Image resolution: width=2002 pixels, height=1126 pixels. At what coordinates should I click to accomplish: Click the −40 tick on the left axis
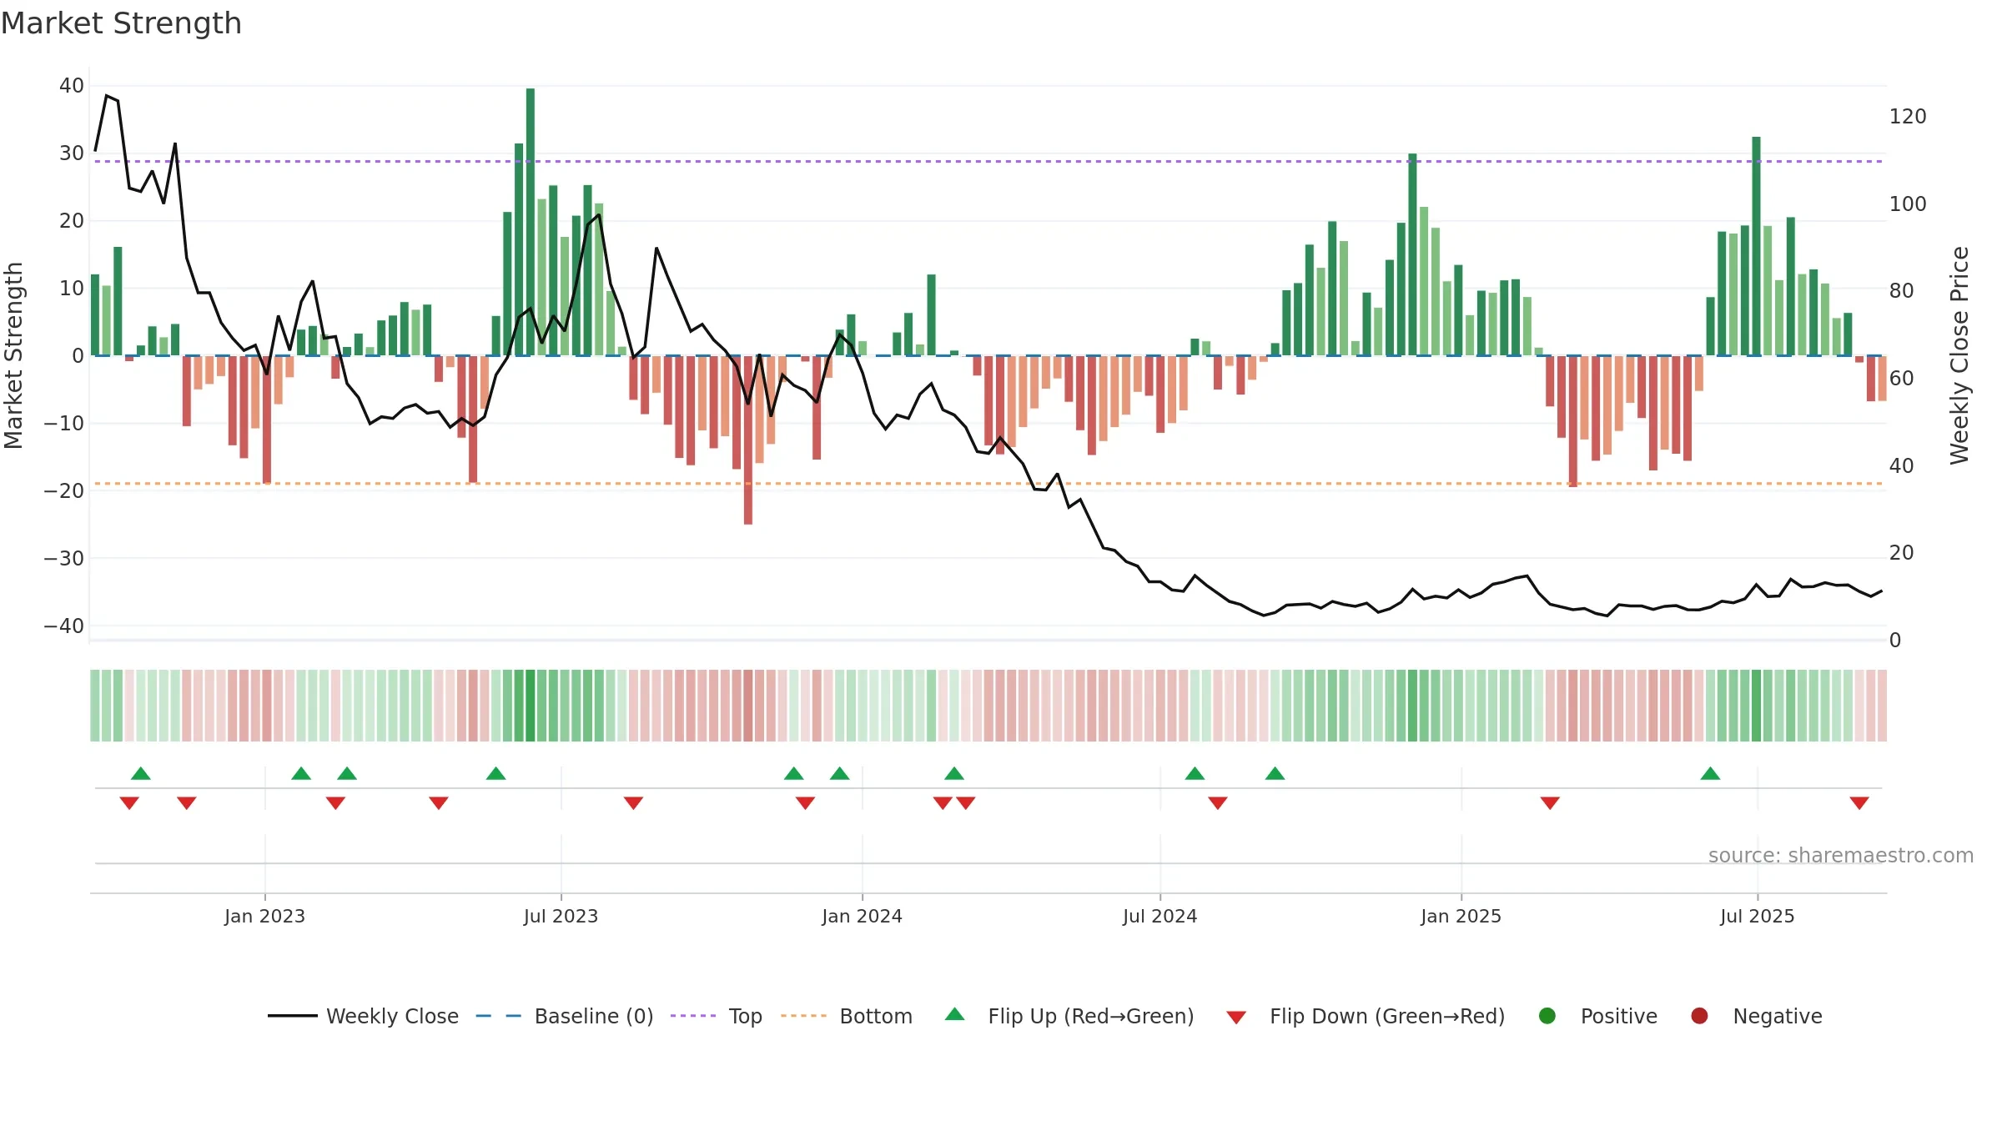(64, 626)
